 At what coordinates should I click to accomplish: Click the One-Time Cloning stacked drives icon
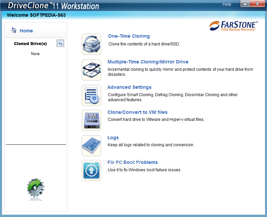click(91, 44)
